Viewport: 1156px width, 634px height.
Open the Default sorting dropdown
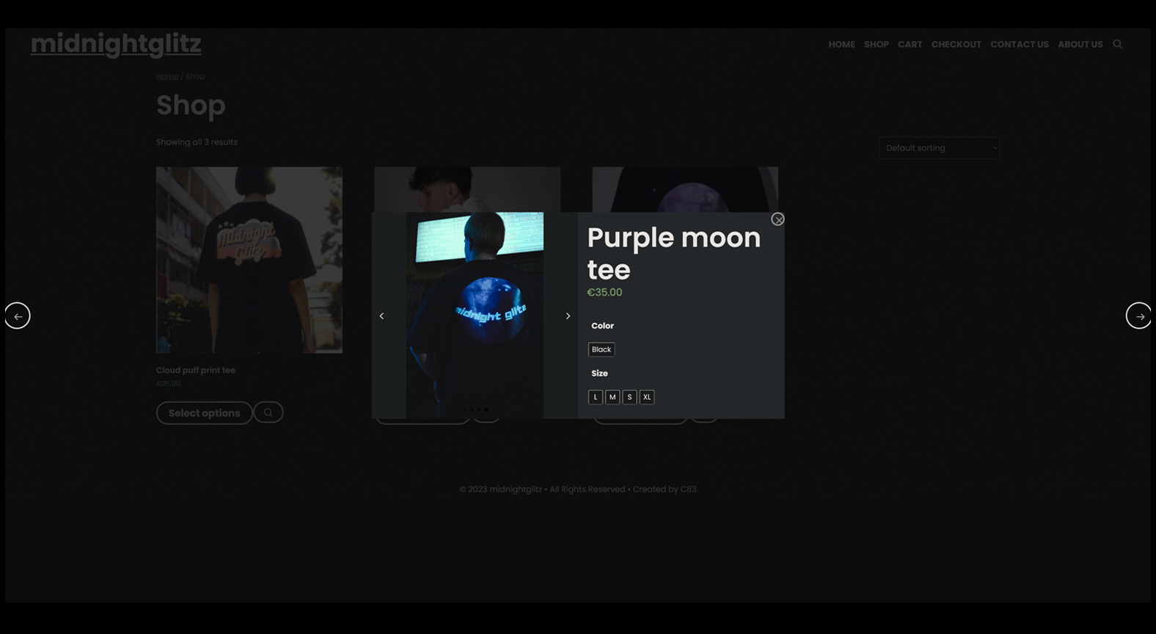939,148
